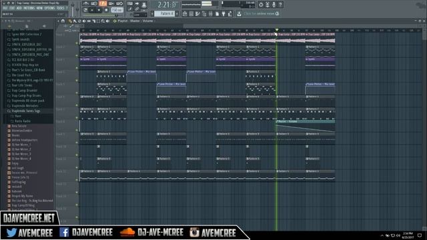Viewport: 427px width, 240px height.
Task: Open the EDIT menu
Action: click(x=12, y=9)
